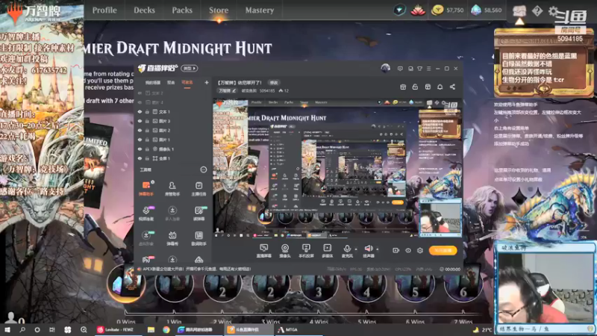
Task: Hide the 图片 2 layer
Action: point(140,130)
